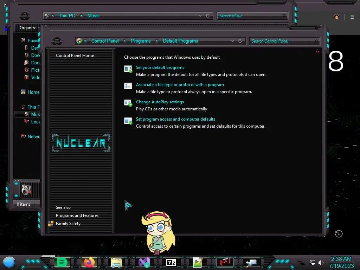This screenshot has height=270, width=360.
Task: Select Videos in Explorer navigation pane
Action: click(x=32, y=77)
